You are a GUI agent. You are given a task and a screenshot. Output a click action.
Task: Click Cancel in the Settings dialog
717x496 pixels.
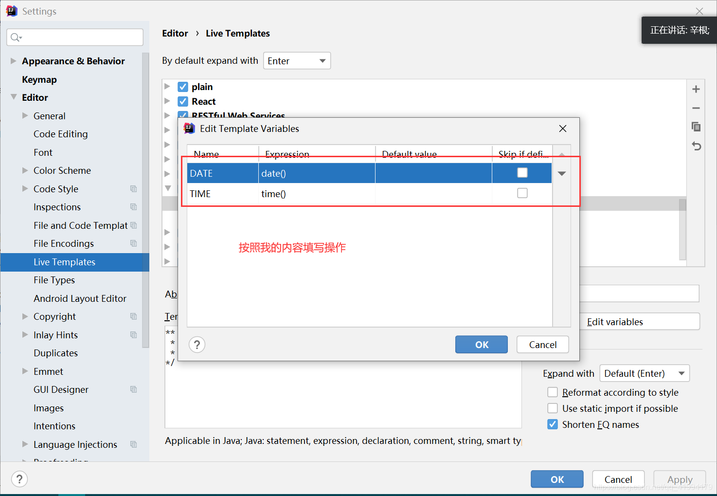[618, 479]
